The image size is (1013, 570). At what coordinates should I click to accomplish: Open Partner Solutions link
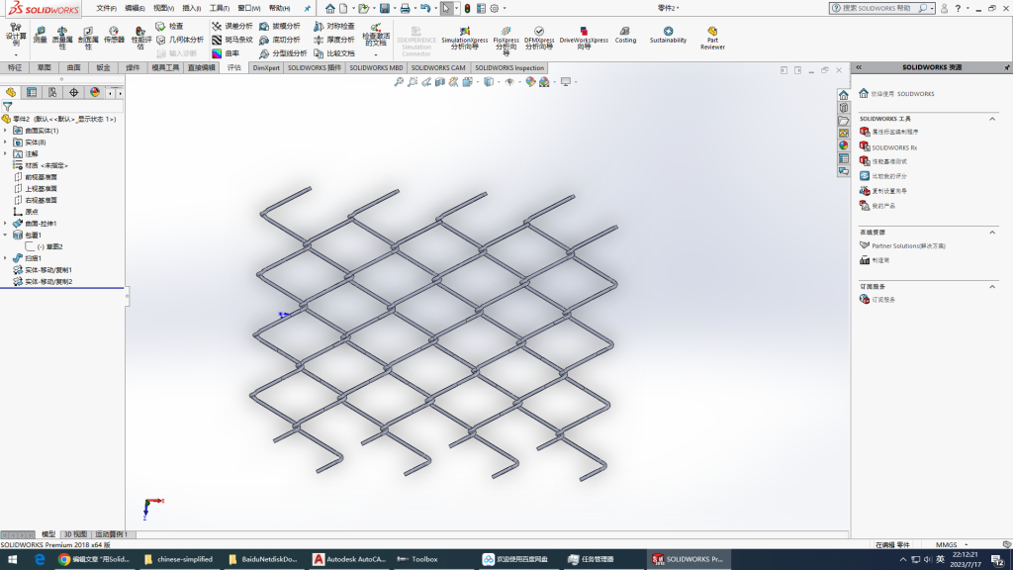(x=907, y=245)
